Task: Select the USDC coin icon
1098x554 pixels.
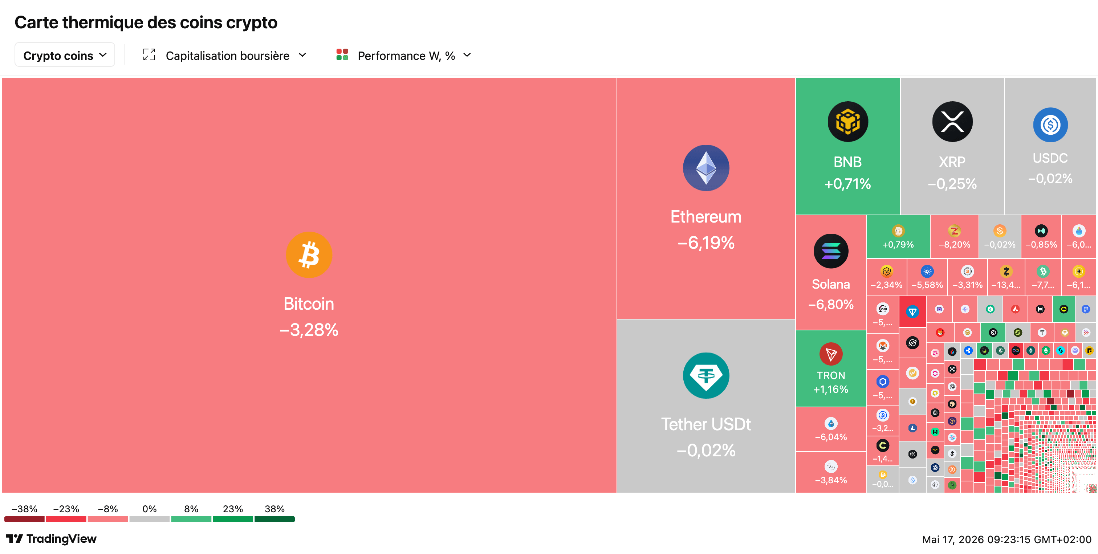Action: tap(1050, 125)
